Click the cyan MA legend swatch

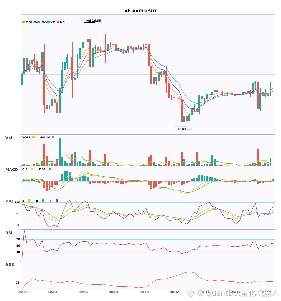(x=39, y=22)
